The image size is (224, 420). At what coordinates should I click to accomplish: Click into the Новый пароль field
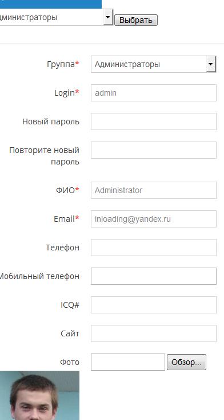point(154,121)
